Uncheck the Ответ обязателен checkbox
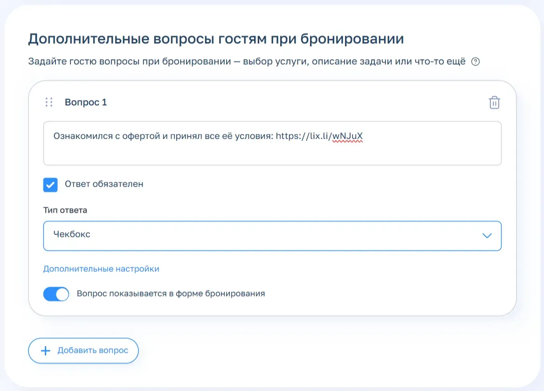The width and height of the screenshot is (544, 391). point(50,185)
